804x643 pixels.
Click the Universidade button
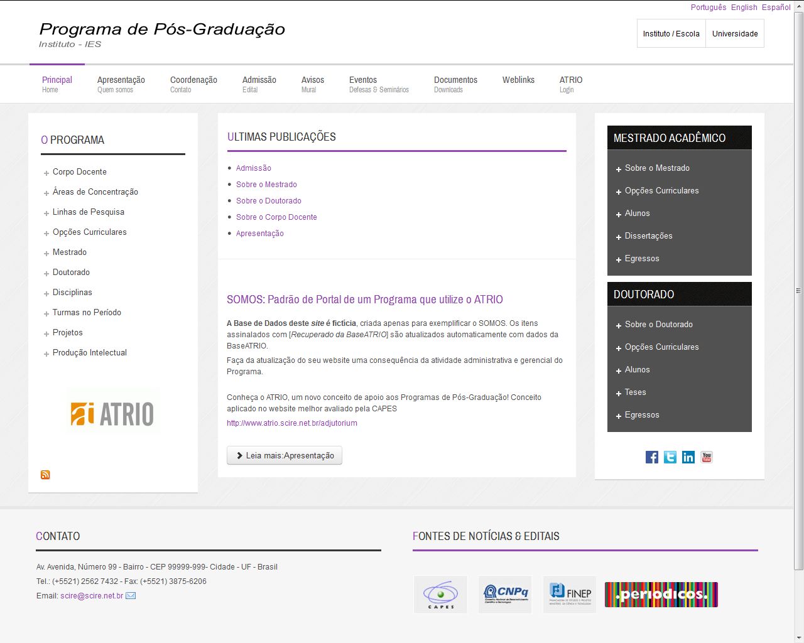[735, 34]
